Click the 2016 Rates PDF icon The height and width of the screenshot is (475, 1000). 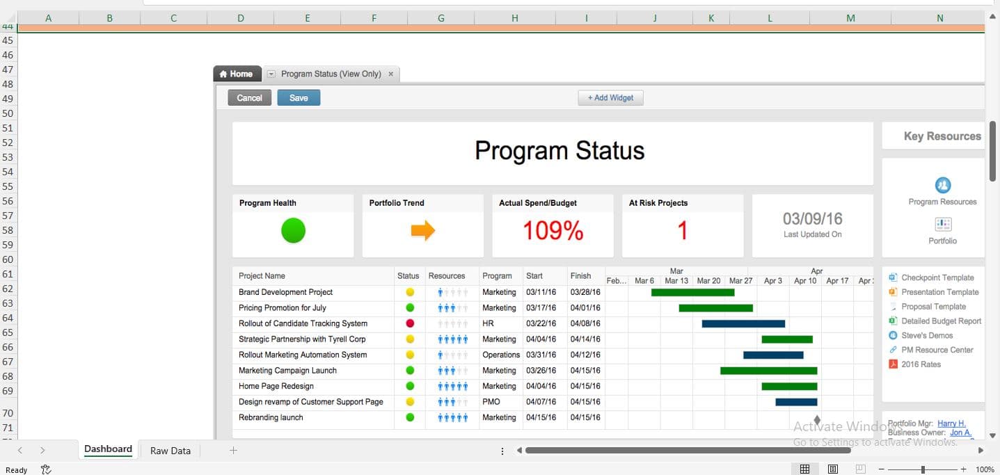point(893,364)
